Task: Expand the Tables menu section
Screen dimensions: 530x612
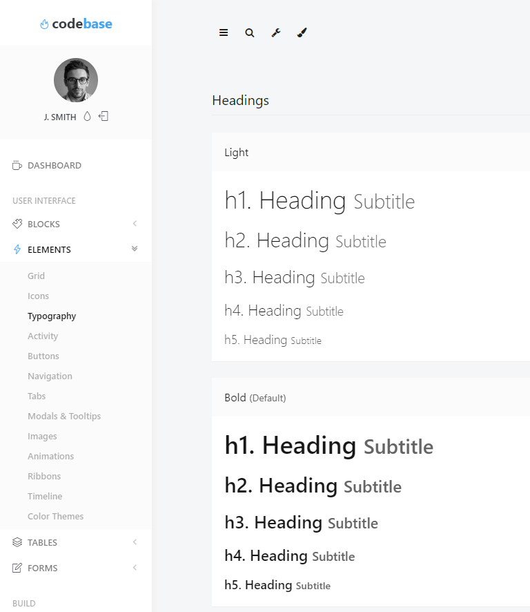Action: pyautogui.click(x=43, y=542)
